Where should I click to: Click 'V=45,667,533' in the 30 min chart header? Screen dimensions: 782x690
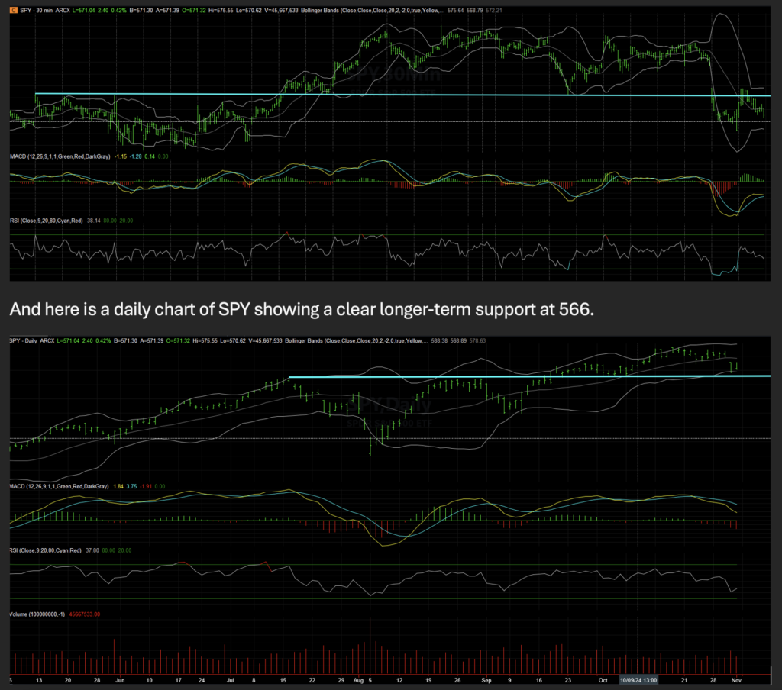point(281,10)
